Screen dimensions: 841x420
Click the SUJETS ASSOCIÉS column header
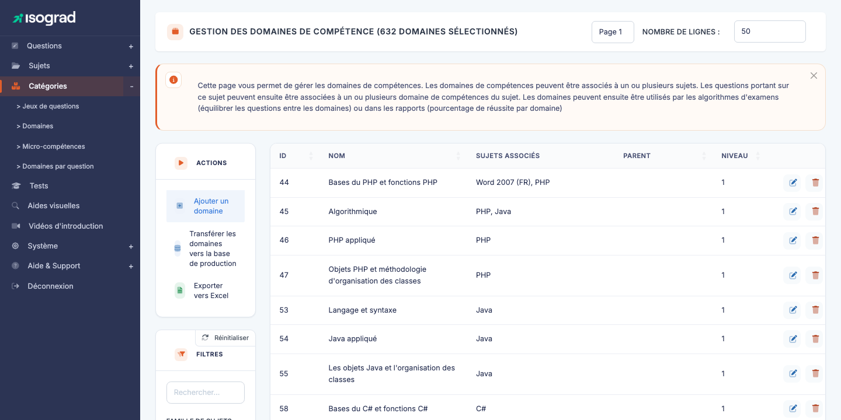tap(508, 156)
